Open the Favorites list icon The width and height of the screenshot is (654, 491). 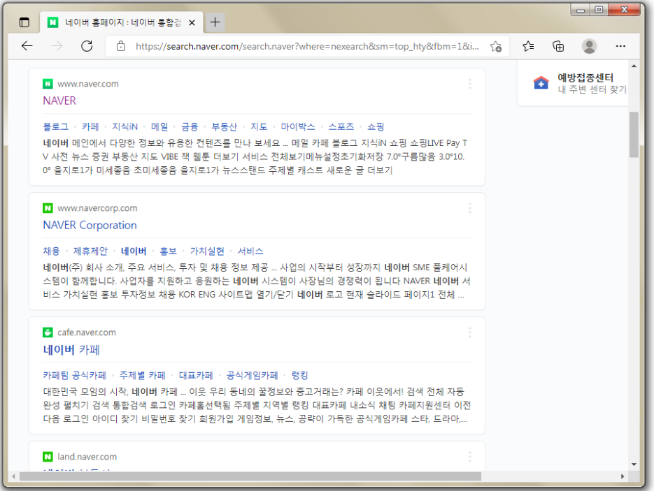click(528, 46)
